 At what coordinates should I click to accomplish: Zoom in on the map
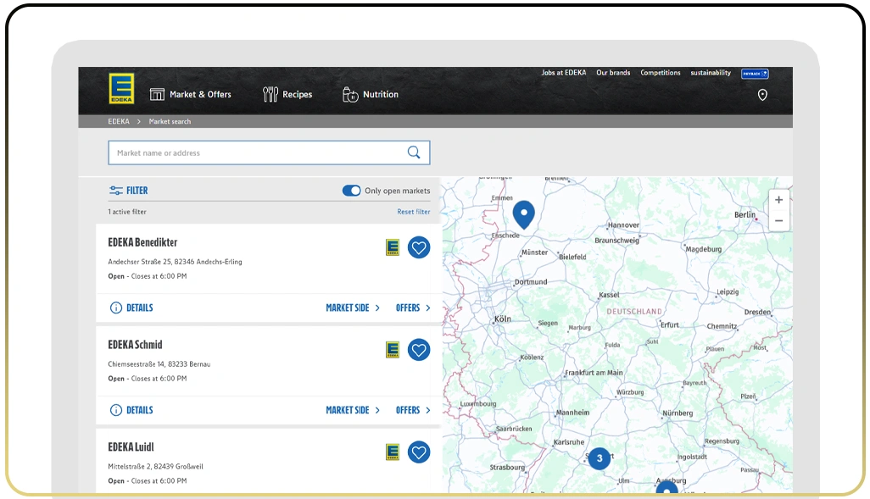778,200
